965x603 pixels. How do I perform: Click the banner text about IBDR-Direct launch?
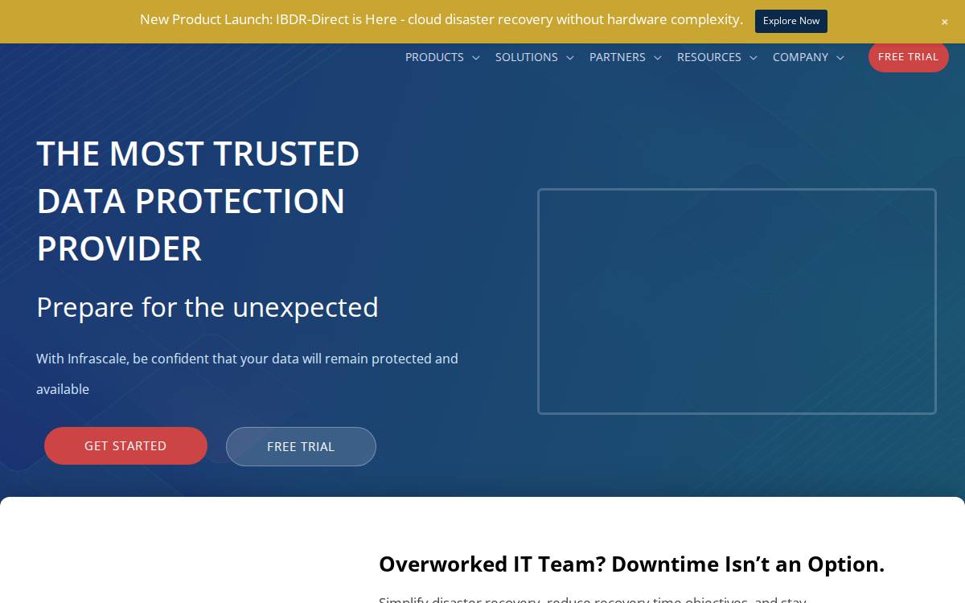pos(441,19)
